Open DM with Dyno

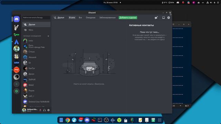tap(36, 46)
